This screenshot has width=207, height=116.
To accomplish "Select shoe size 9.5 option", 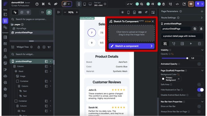I will point(102,43).
